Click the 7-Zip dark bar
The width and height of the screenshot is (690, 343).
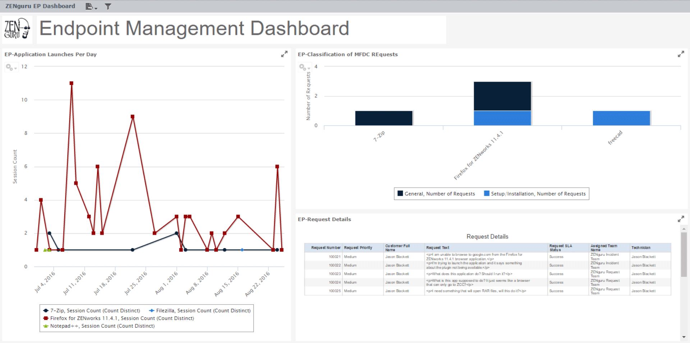coord(384,118)
